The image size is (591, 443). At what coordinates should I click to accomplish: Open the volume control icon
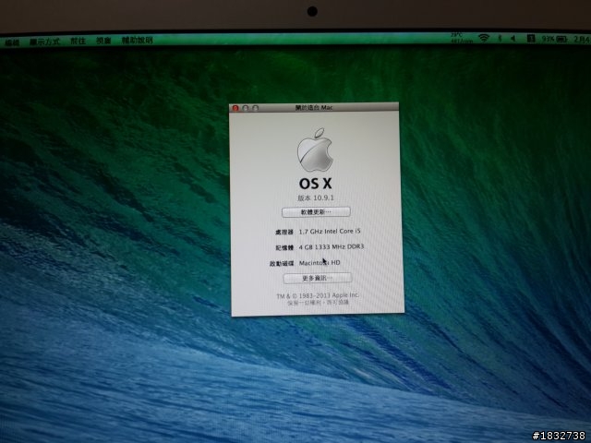[x=513, y=38]
